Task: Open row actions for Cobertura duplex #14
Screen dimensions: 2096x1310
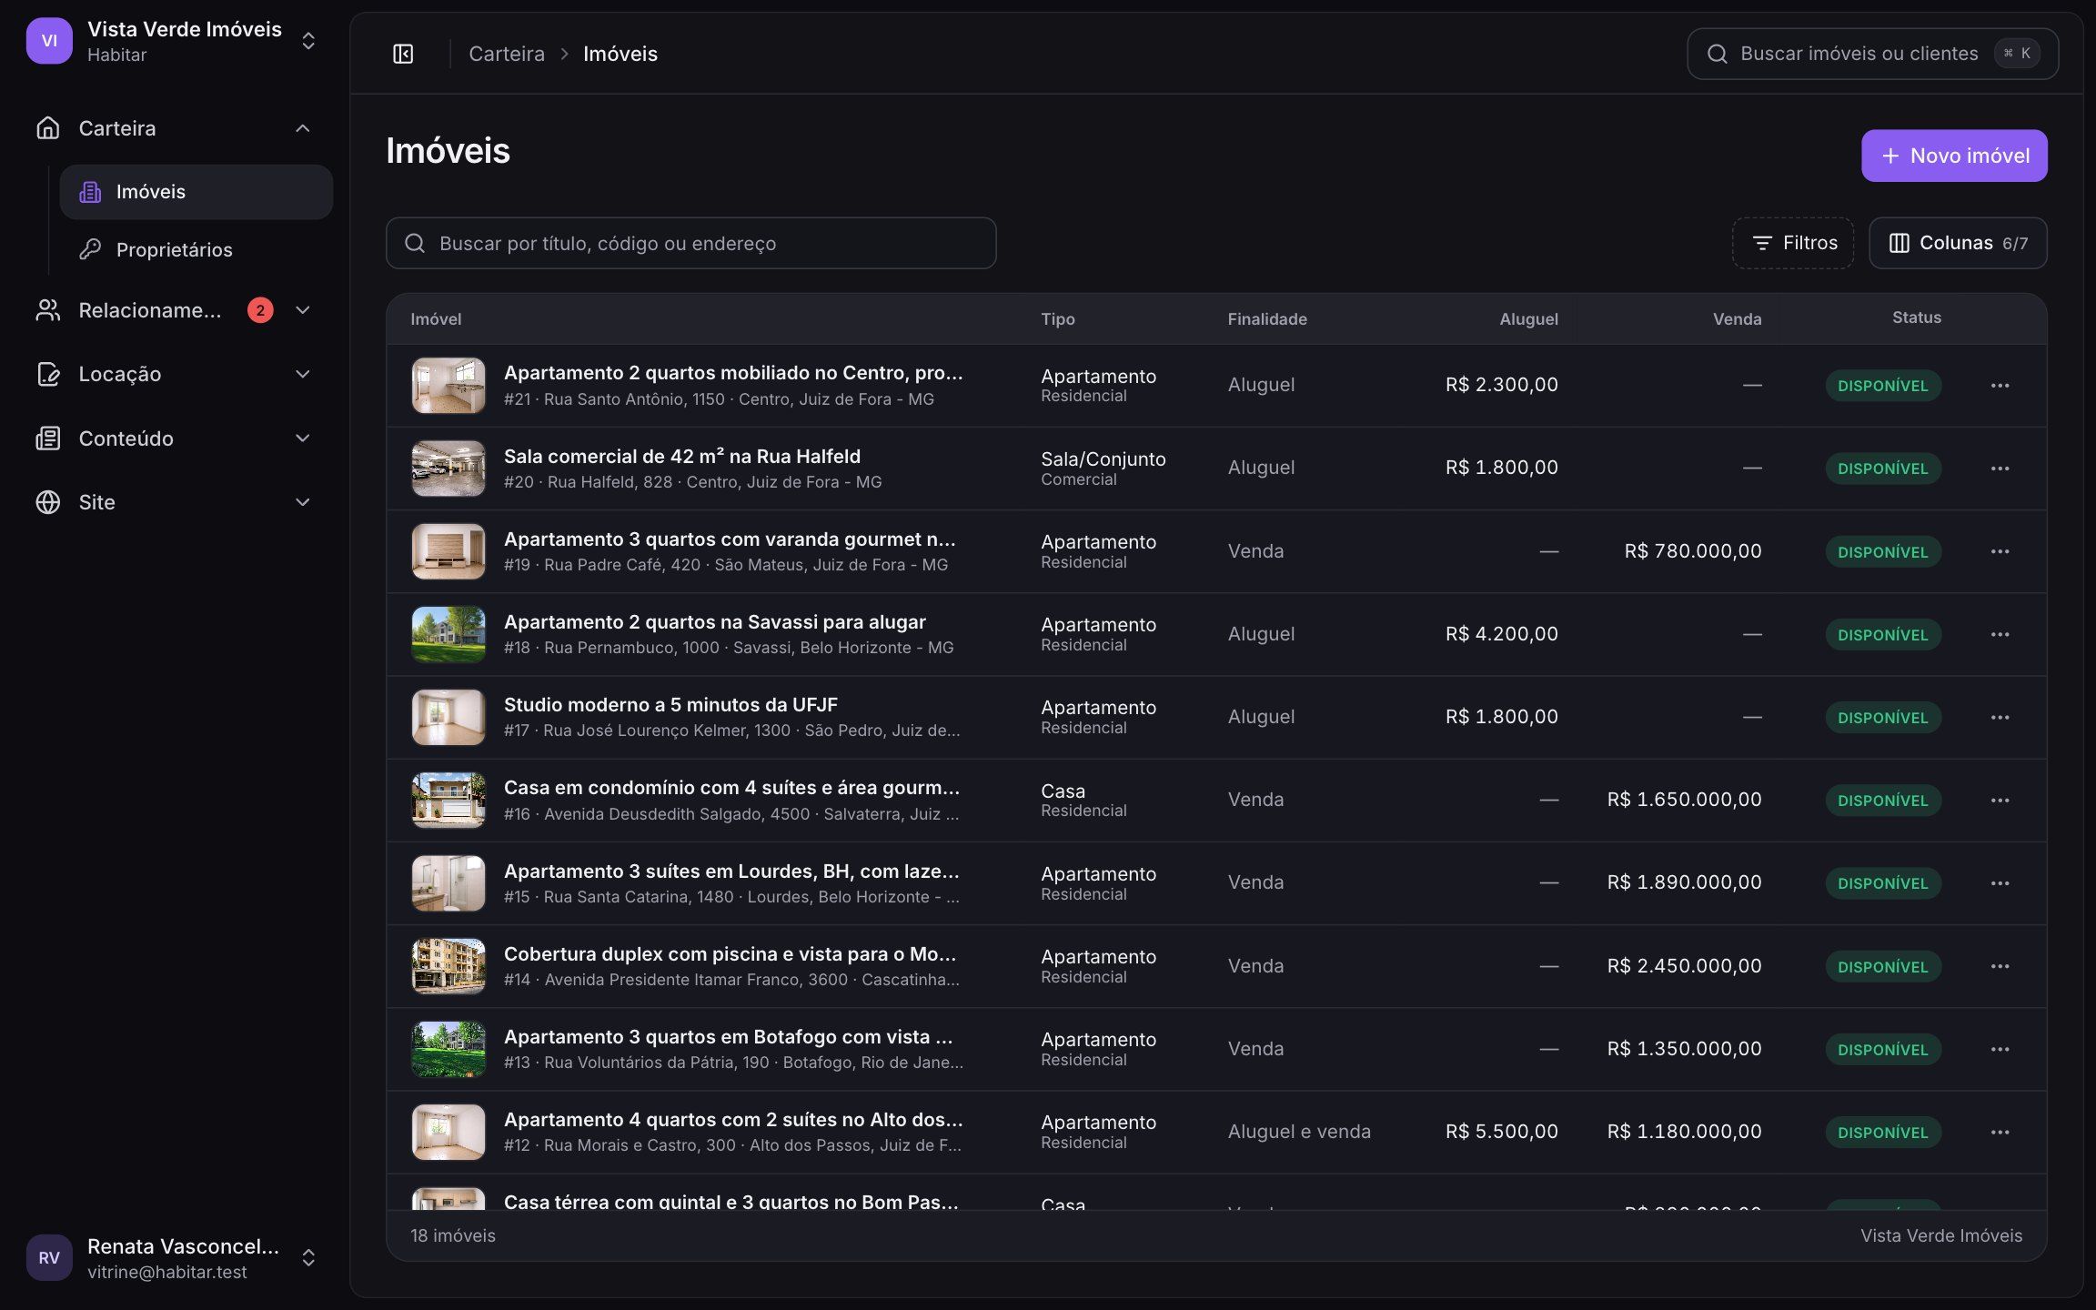Action: pos(2000,966)
